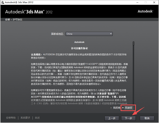
Task: Select the 我接受 (I accept) radio button
Action: pyautogui.click(x=123, y=108)
